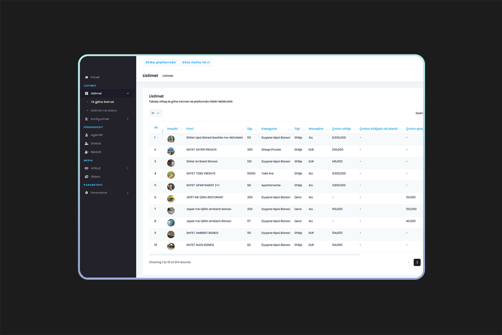
Task: Click the Sliders images icon
Action: pos(87,177)
